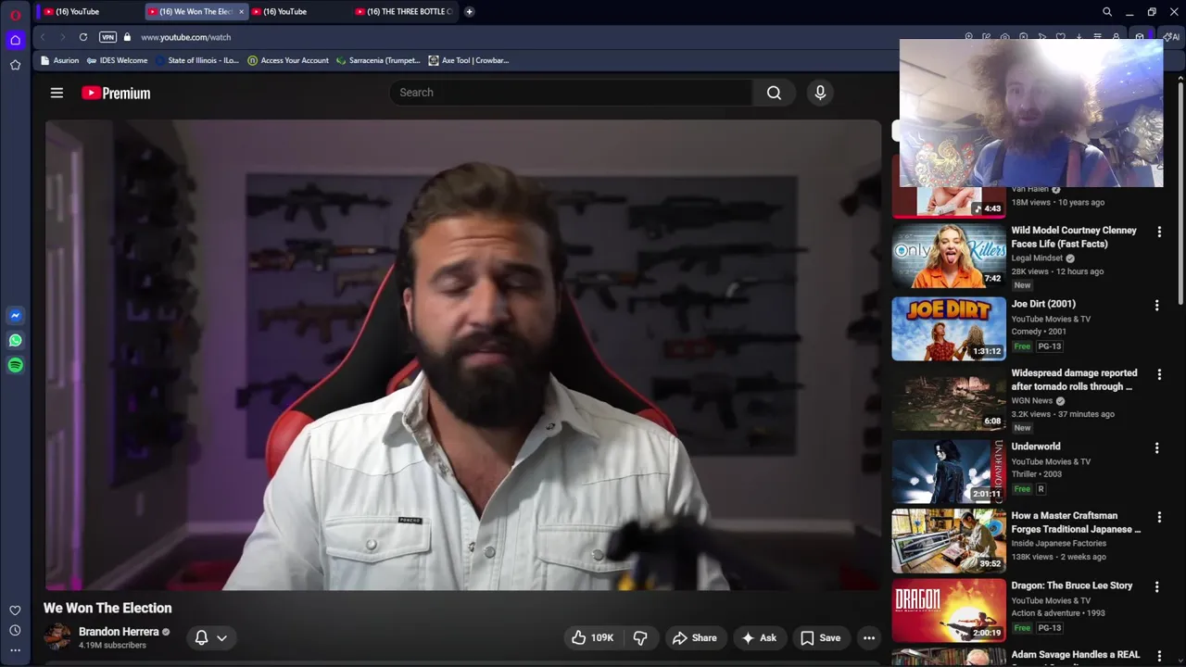
Task: Open Spotify in the Opera sidebar
Action: (15, 366)
